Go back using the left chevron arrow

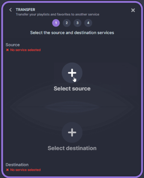10,10
